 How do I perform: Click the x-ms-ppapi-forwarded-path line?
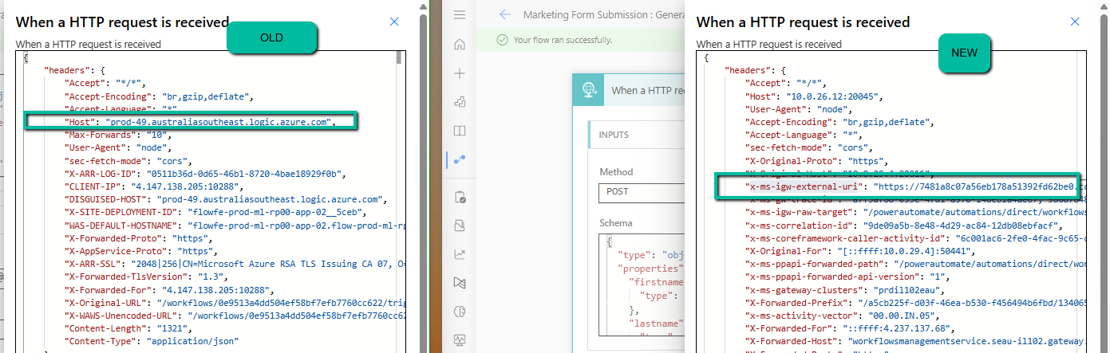915,264
